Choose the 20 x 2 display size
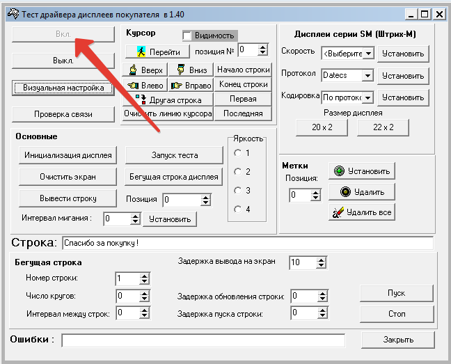The width and height of the screenshot is (451, 364). 324,127
